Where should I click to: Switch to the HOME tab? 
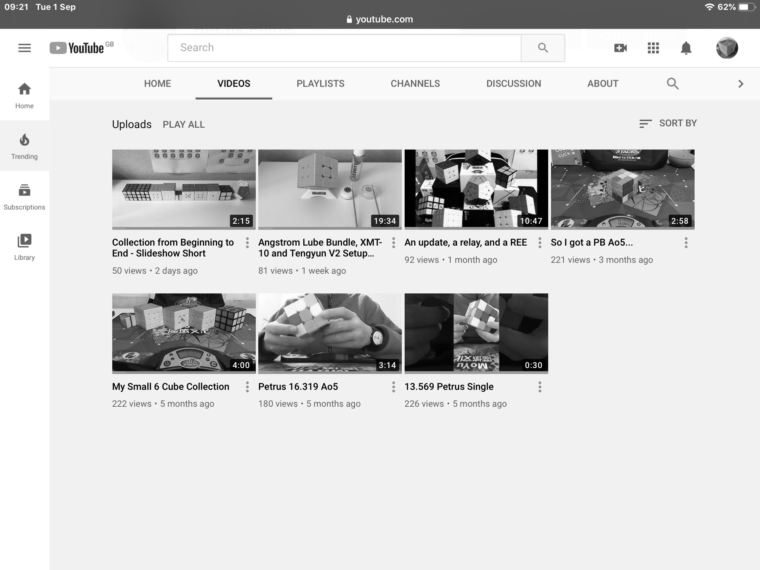(x=157, y=84)
